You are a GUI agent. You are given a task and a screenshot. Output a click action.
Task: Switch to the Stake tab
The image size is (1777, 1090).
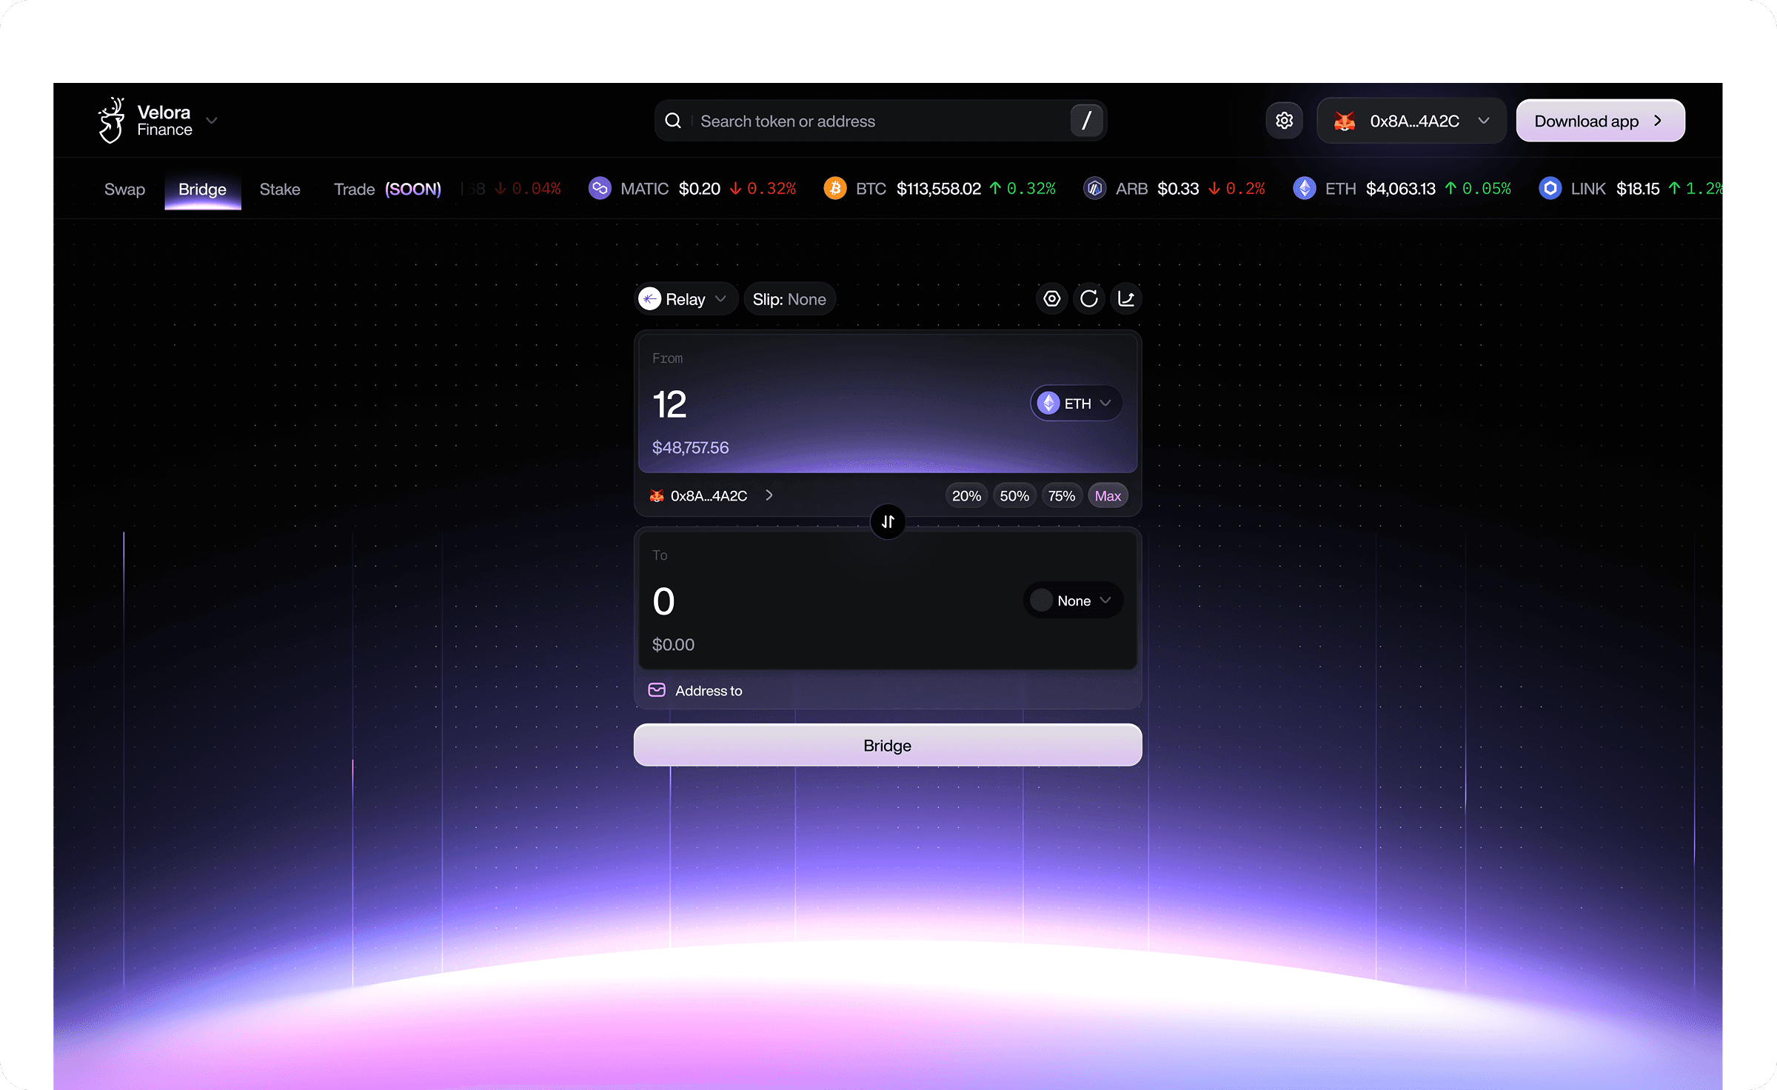pyautogui.click(x=279, y=190)
